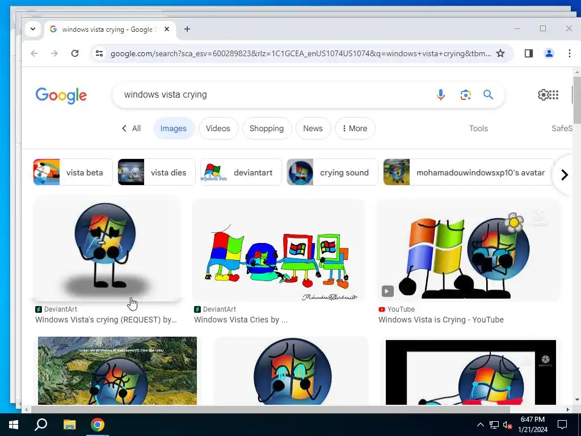Go to the Google logo homepage
581x436 pixels.
pyautogui.click(x=61, y=95)
